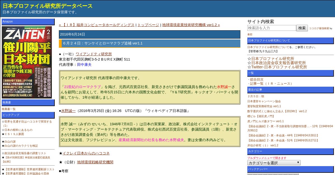Viewport: 335px width, 175px height.
Task: Expand the カテゴリーを選択 dropdown
Action: coord(274,163)
